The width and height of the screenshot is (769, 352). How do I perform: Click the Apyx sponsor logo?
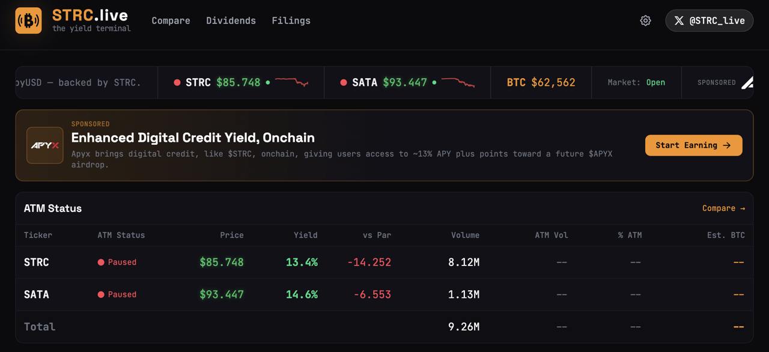coord(45,145)
